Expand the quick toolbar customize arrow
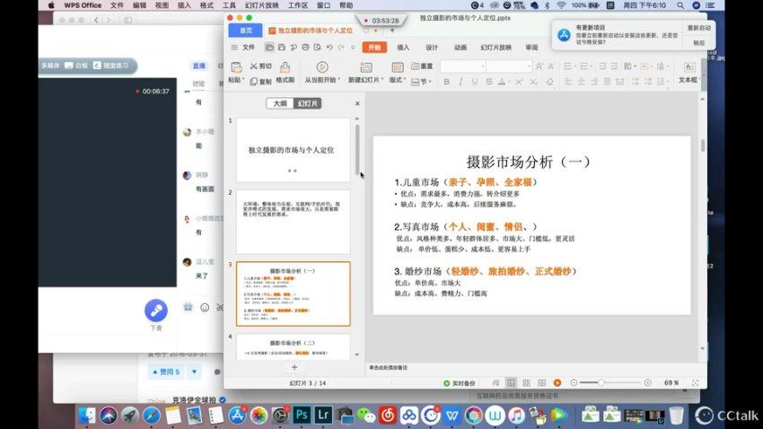Screen dimensions: 763x429 click(354, 48)
